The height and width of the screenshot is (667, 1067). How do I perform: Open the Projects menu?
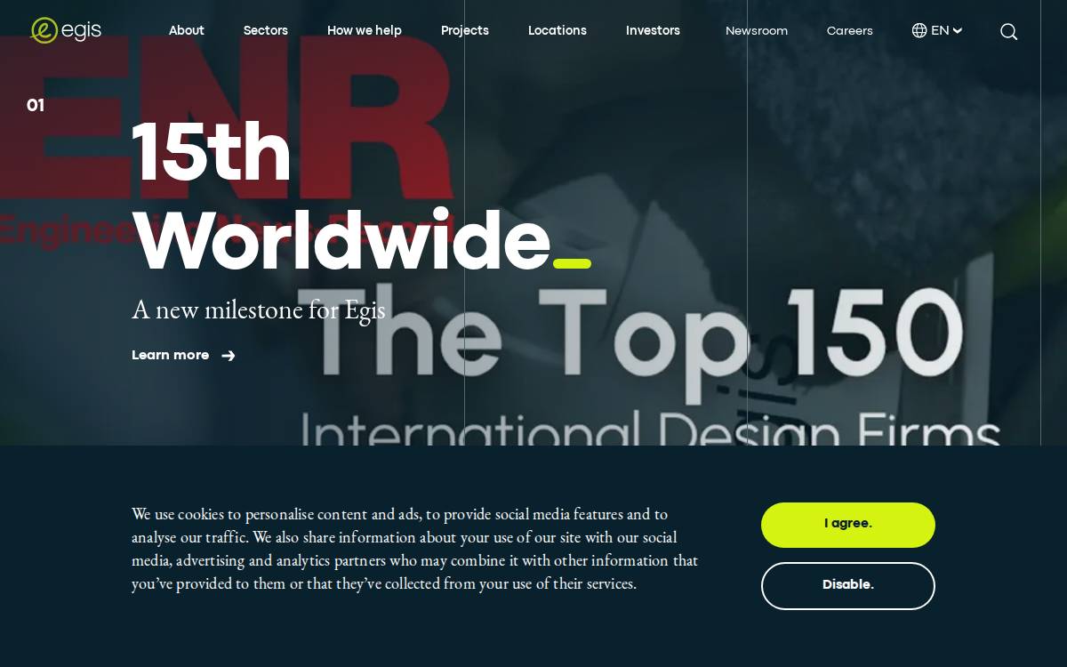tap(465, 30)
